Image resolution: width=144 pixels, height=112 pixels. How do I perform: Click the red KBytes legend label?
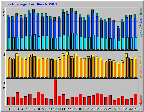tap(141, 101)
